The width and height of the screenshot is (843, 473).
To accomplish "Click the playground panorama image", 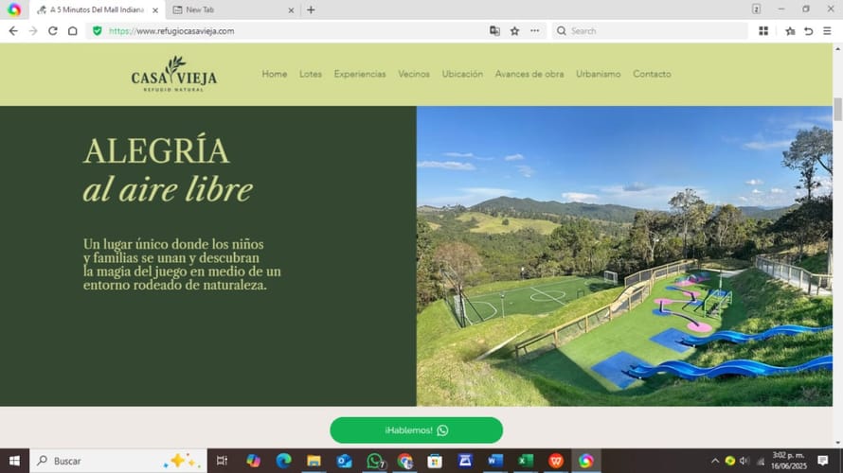I will point(625,256).
